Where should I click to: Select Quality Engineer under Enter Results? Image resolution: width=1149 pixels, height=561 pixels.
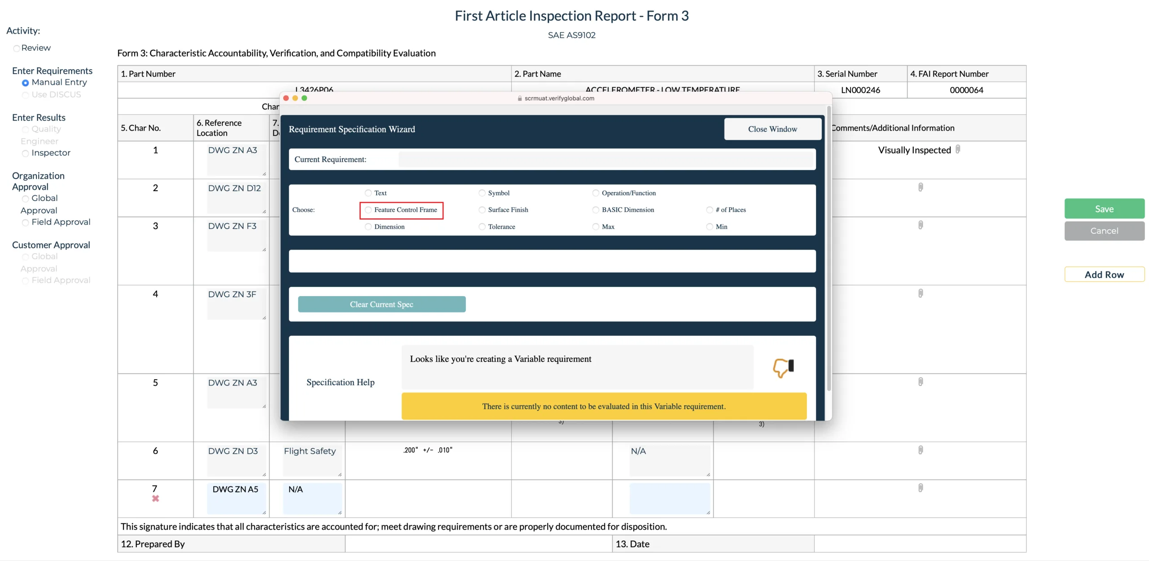pos(26,130)
